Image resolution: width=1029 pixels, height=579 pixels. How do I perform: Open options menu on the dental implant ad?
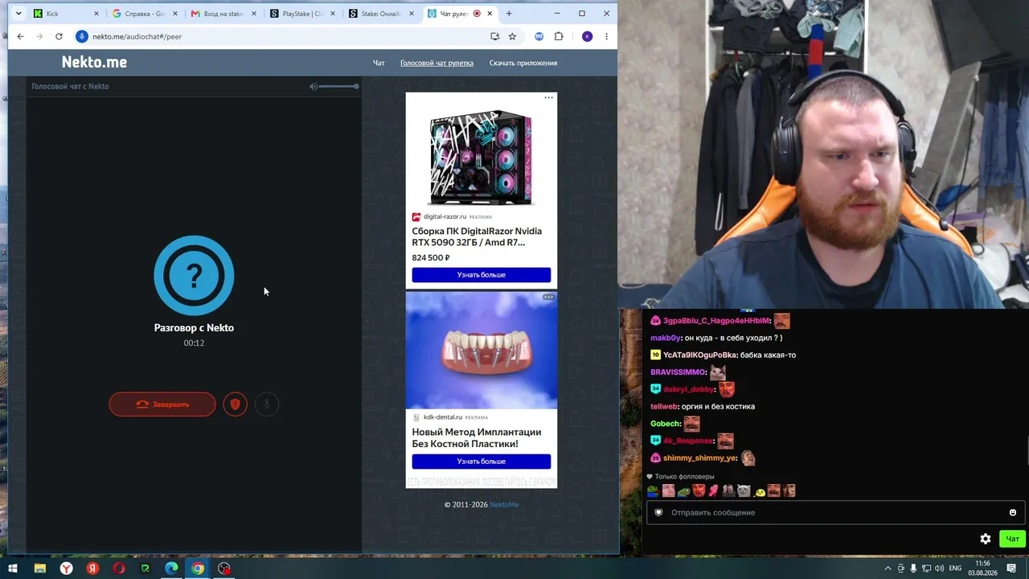point(548,297)
